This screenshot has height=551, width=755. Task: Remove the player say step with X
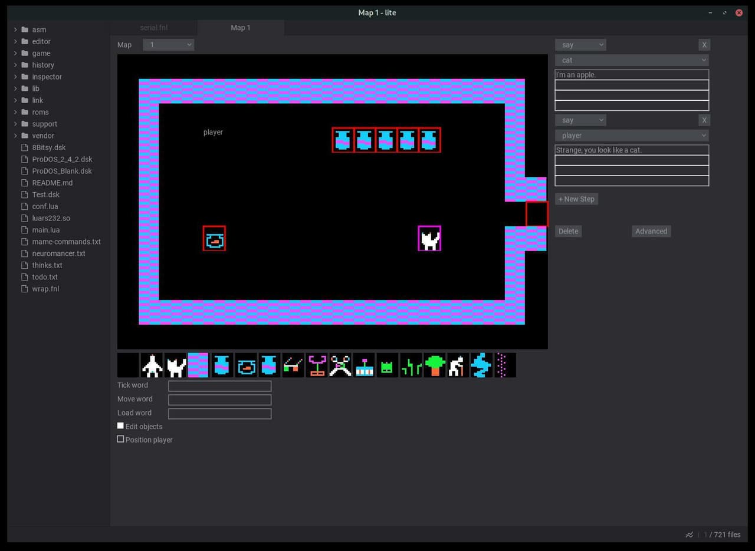tap(704, 120)
